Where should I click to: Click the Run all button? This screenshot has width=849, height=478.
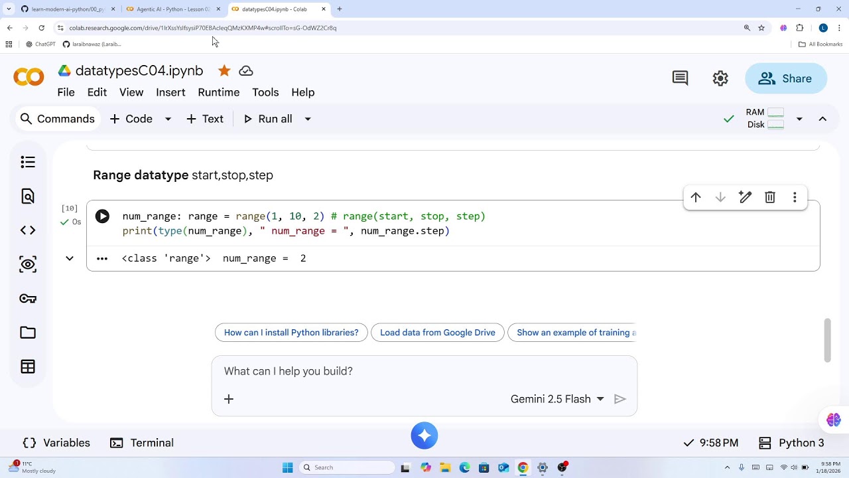point(268,119)
